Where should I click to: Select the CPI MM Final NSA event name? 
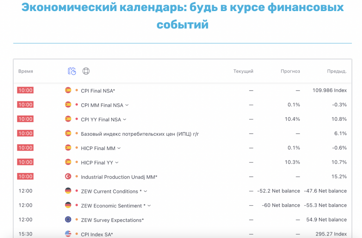point(102,105)
